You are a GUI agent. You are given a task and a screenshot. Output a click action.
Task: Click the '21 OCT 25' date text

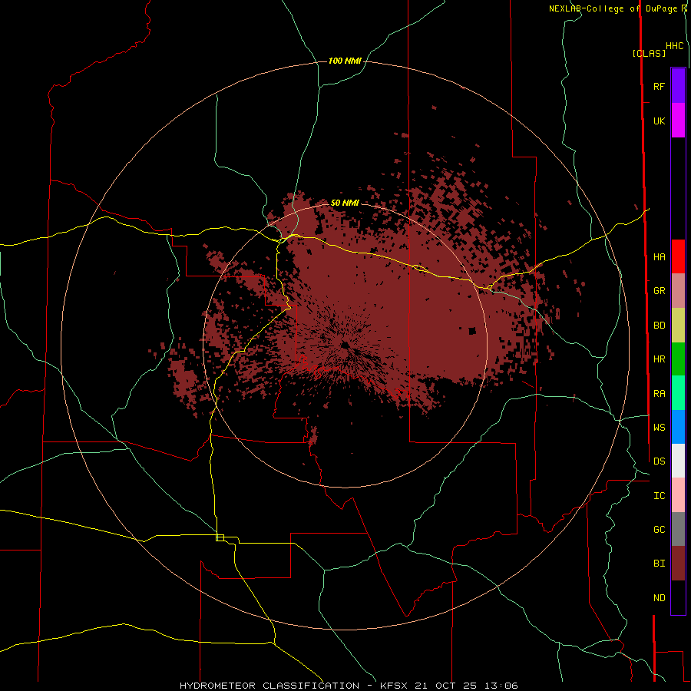pos(448,686)
